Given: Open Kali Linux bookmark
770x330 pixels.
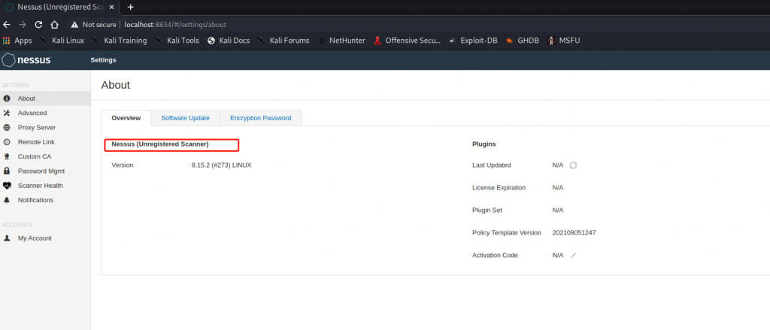Looking at the screenshot, I should (x=62, y=41).
